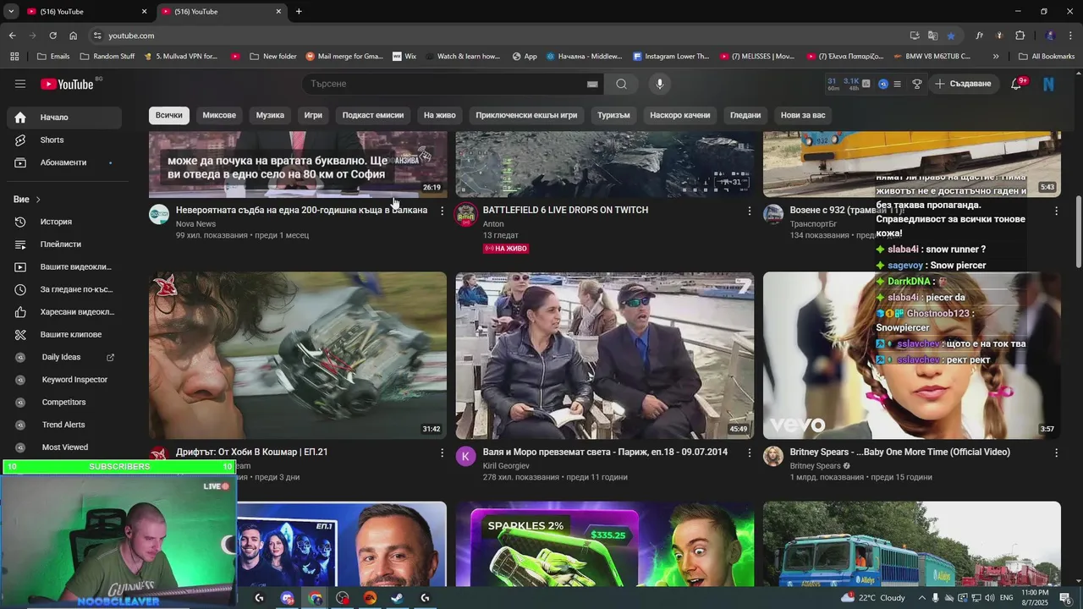Open Britney Spears Baby One More Time title
The height and width of the screenshot is (609, 1083).
(900, 452)
